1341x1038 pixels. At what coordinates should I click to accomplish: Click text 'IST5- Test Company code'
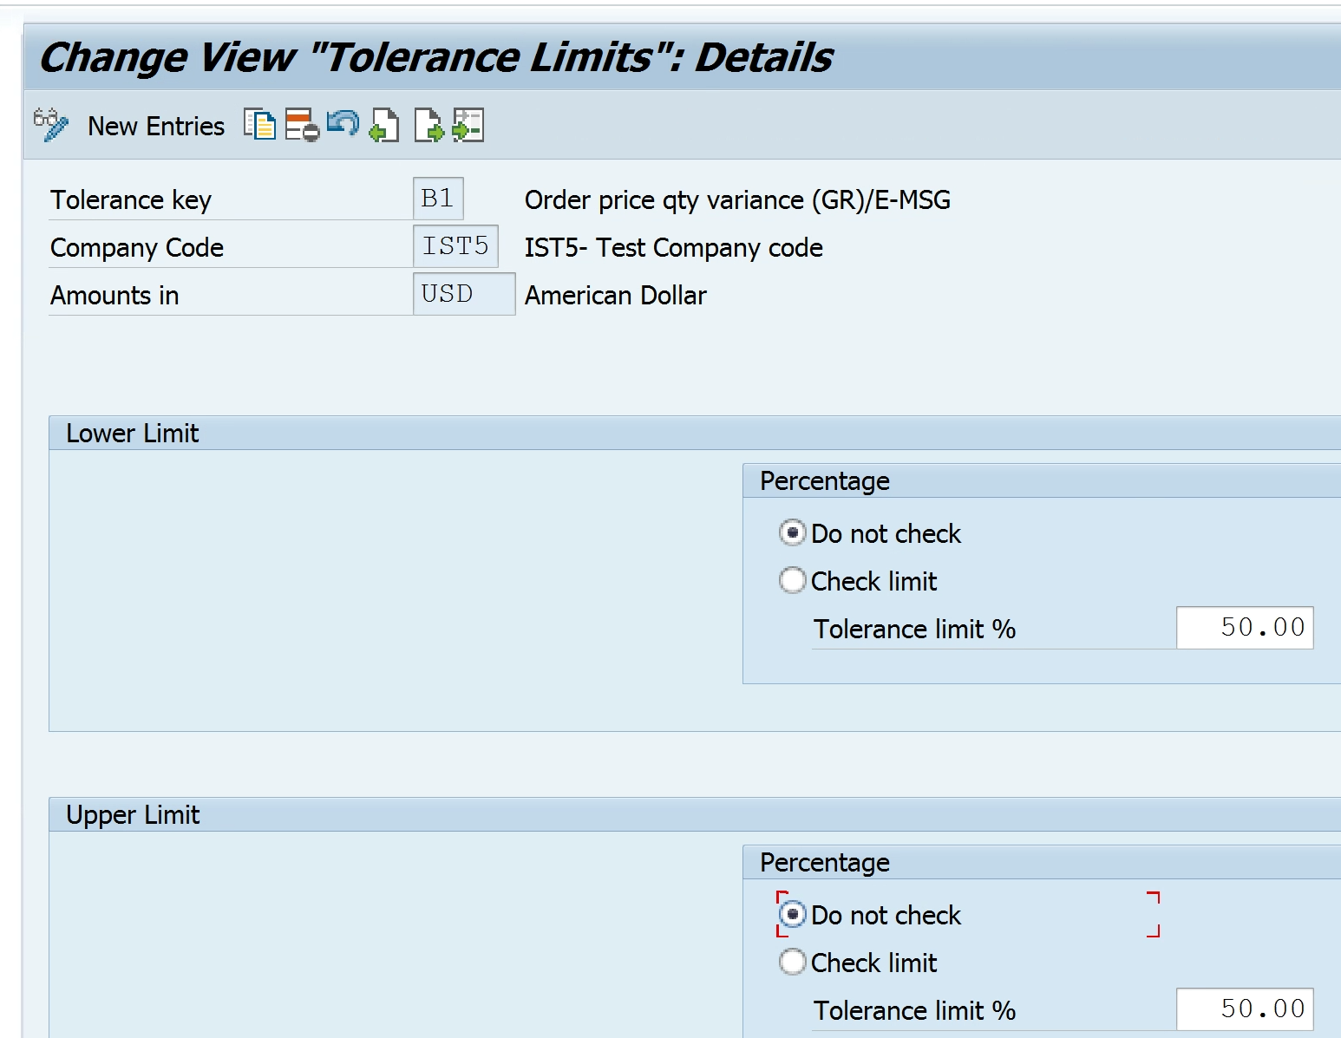(673, 248)
